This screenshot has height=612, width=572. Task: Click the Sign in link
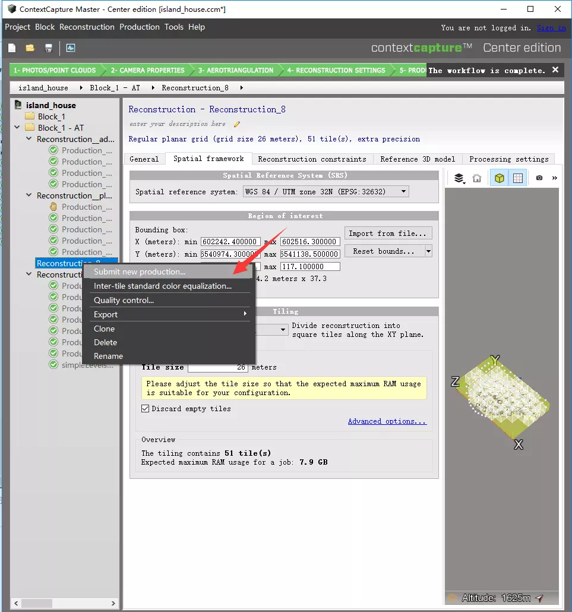tap(551, 28)
